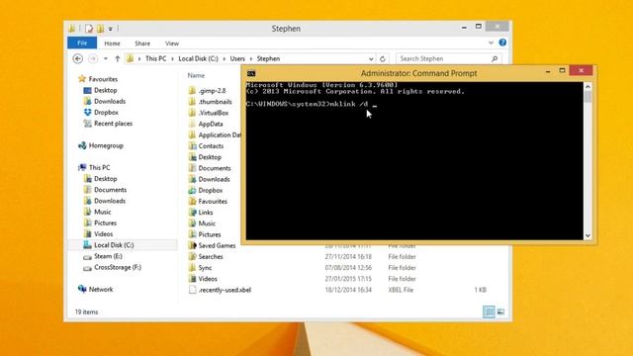The image size is (633, 356).
Task: Close the Administrator Command Prompt window
Action: (581, 70)
